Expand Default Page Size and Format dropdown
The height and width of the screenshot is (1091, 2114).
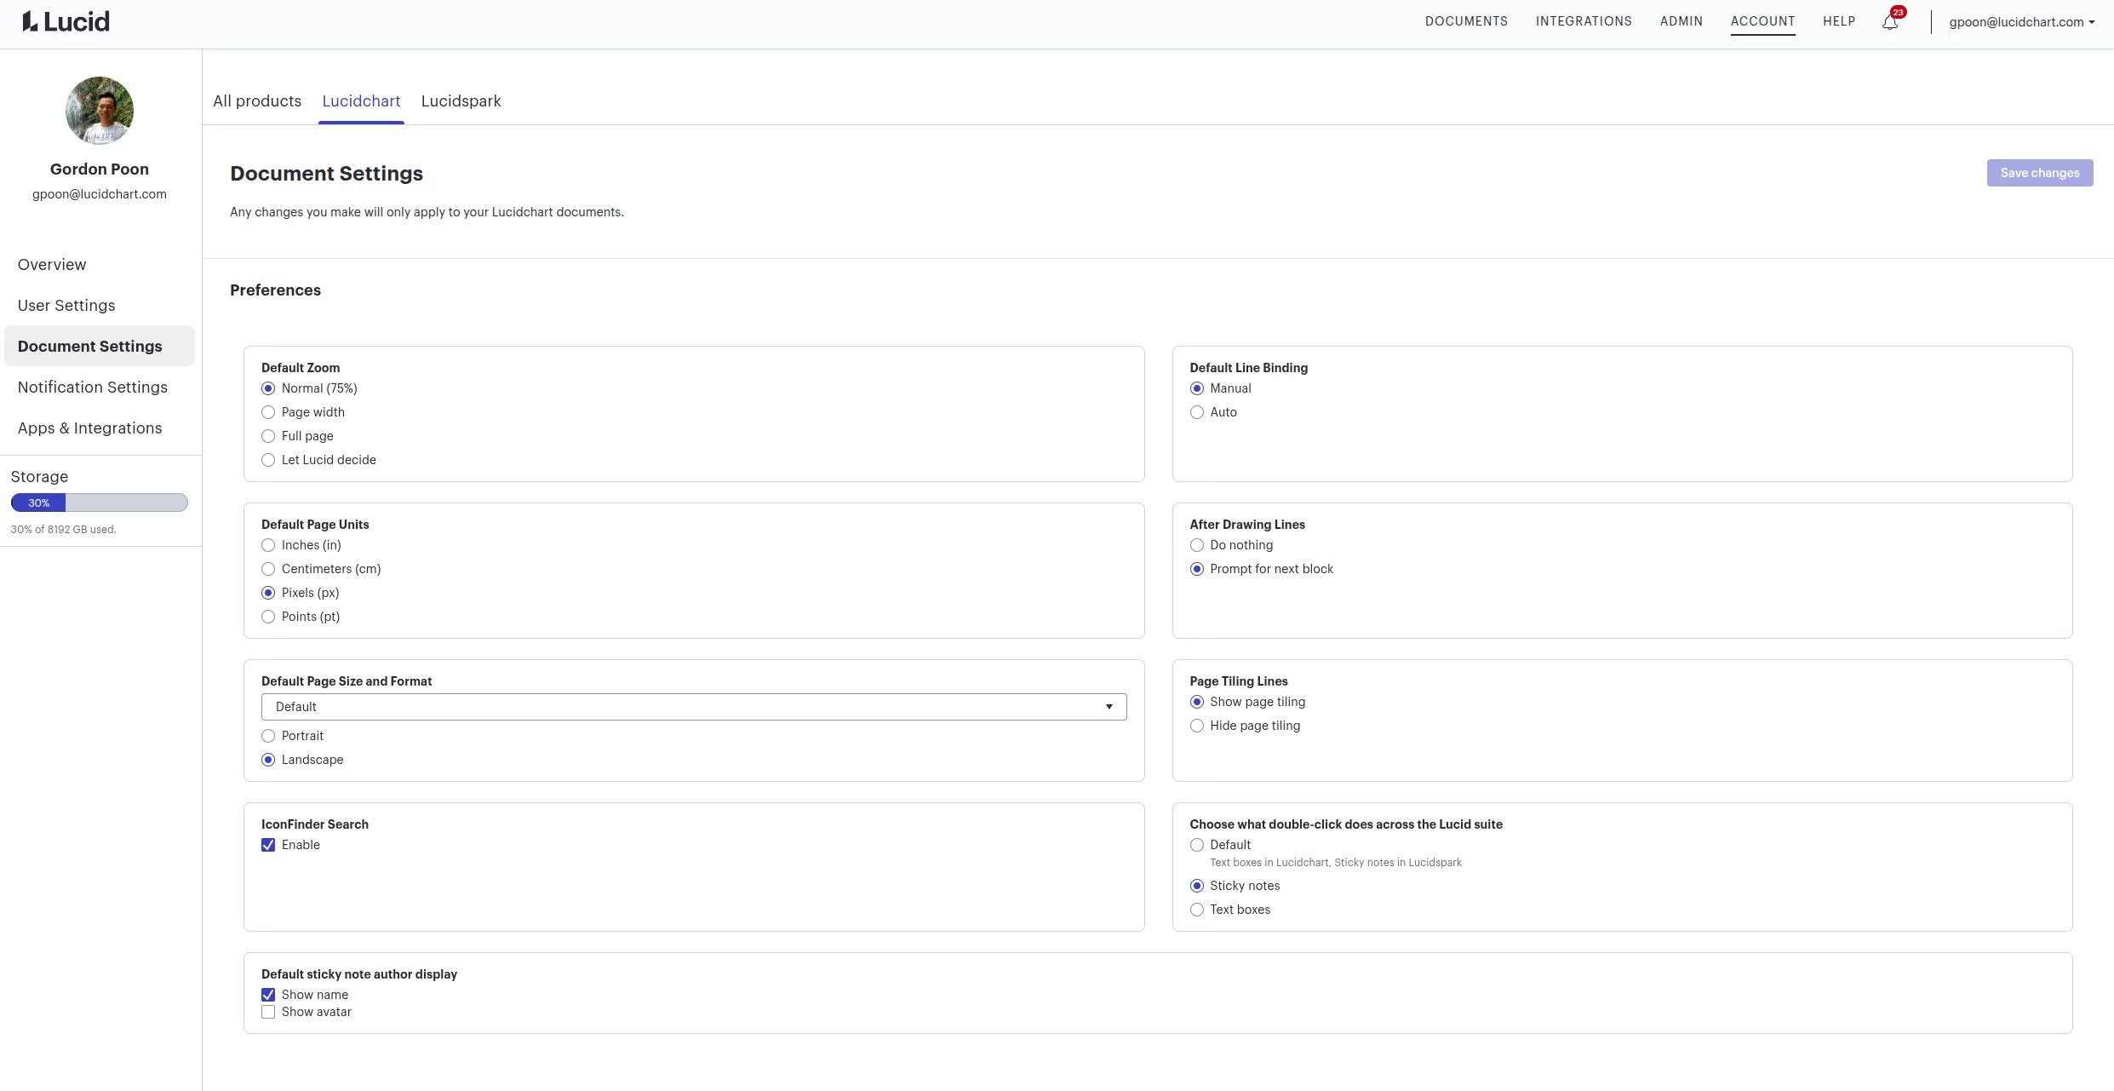pyautogui.click(x=693, y=707)
